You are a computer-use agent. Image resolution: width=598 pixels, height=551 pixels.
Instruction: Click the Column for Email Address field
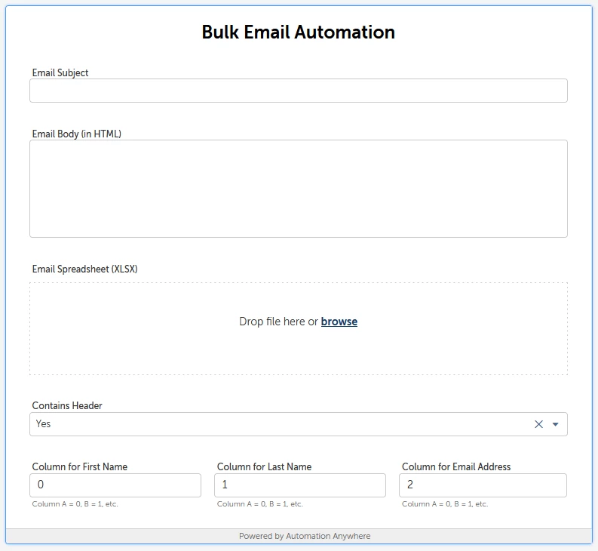tap(483, 485)
